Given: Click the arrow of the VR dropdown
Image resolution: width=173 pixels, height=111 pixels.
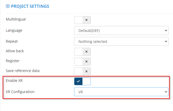Looking at the screenshot, I should click(166, 92).
